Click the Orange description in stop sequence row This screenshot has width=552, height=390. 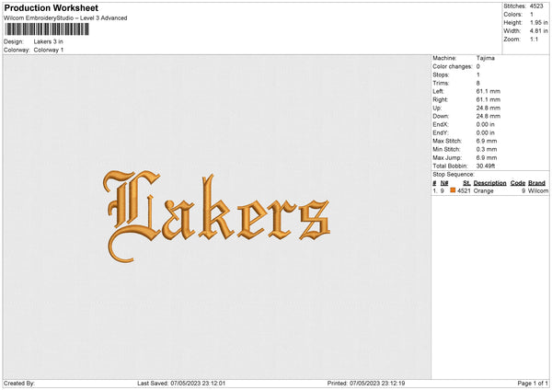tap(484, 190)
